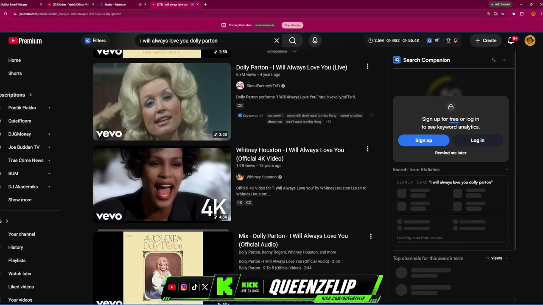
Task: Start voice search with microphone
Action: pyautogui.click(x=315, y=41)
